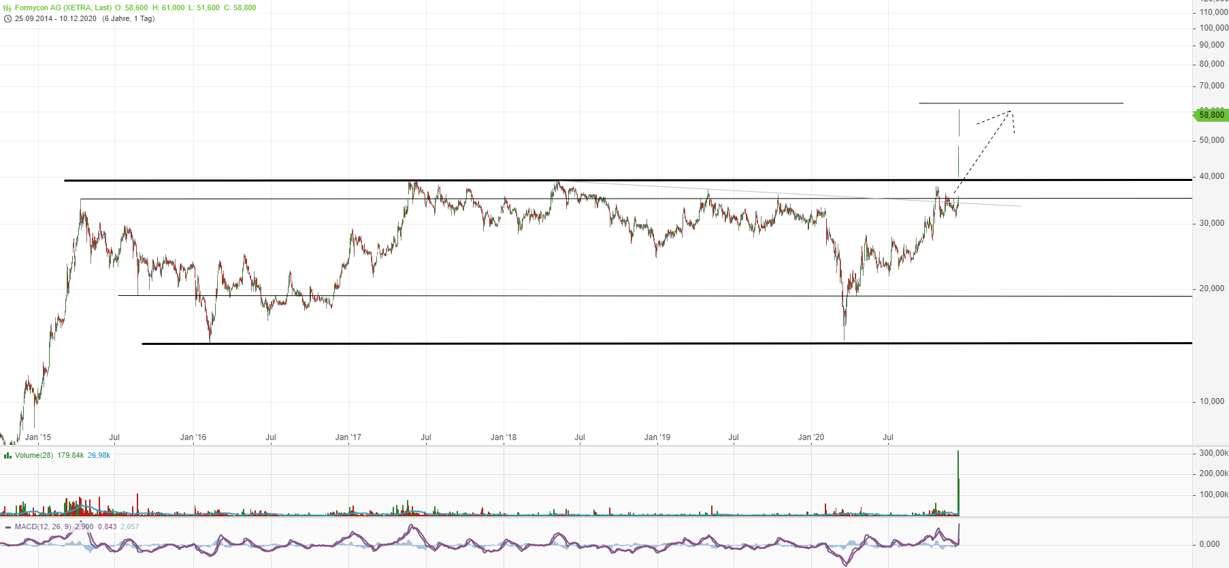Click the green Volume bar-chart icon
Viewport: 1229px width, 568px height.
pos(7,456)
